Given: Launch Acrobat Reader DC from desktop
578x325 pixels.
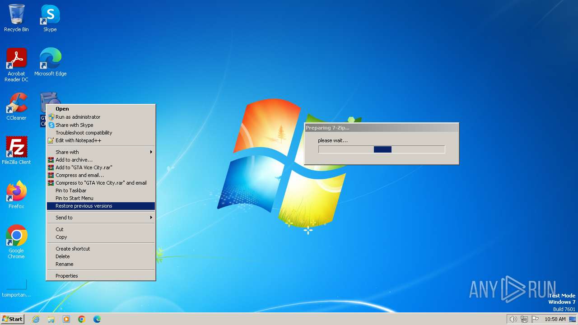Looking at the screenshot, I should [16, 65].
